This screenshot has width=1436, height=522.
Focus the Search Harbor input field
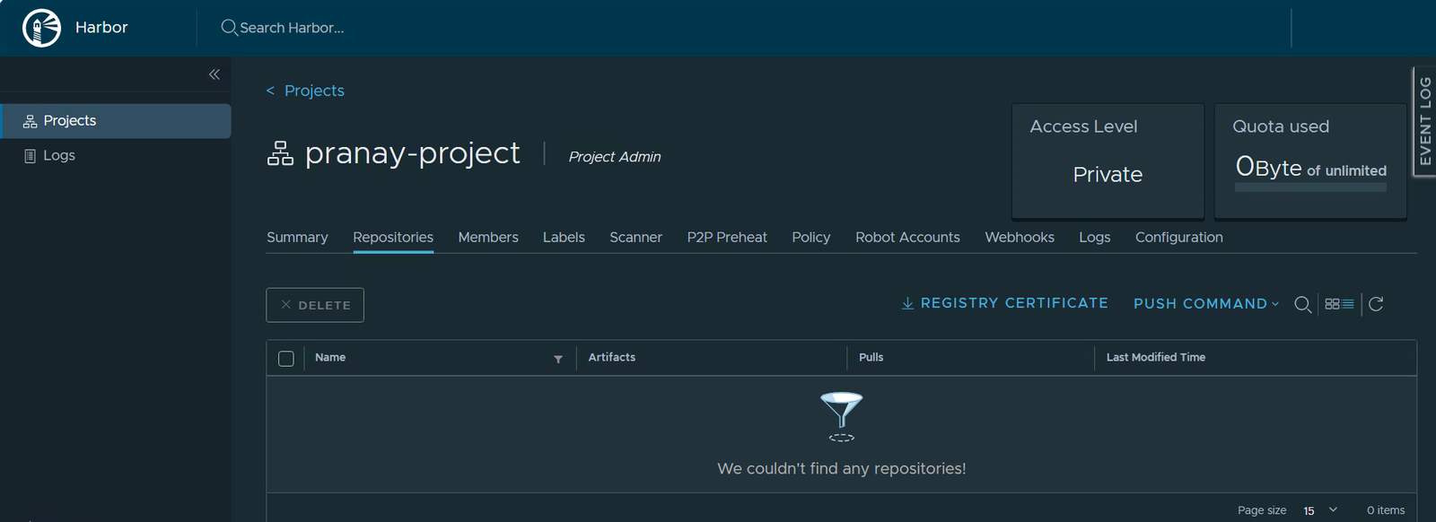292,28
